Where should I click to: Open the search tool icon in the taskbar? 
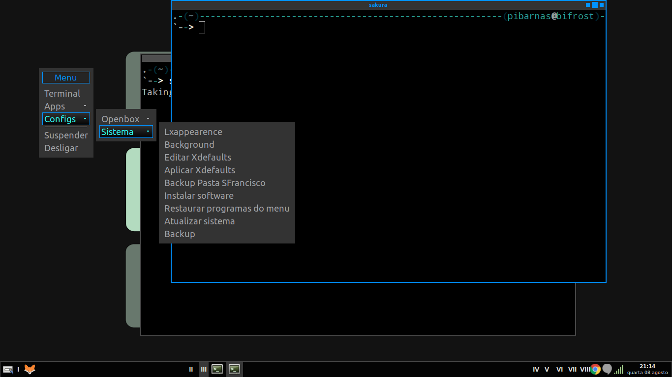(x=8, y=369)
